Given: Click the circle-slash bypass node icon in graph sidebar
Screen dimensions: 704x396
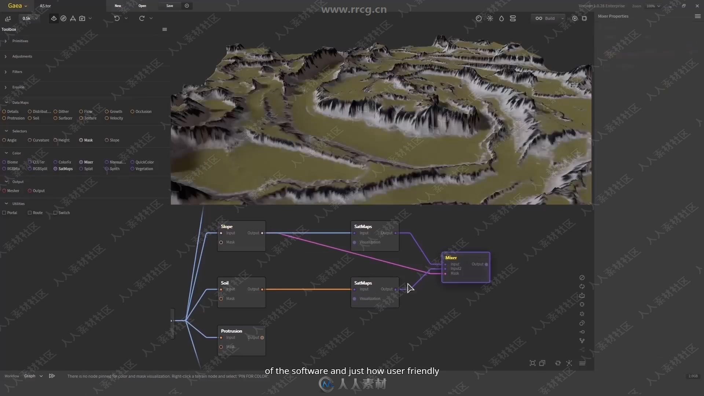Looking at the screenshot, I should pyautogui.click(x=582, y=278).
